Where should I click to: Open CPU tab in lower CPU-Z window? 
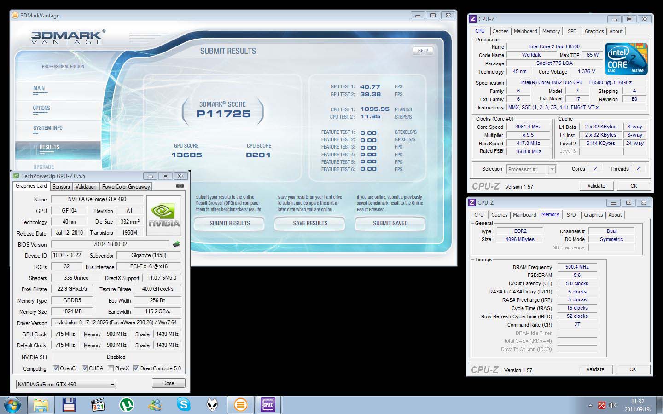479,215
